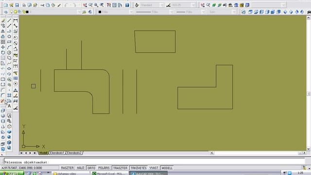Select the Radius Dimension tool
This screenshot has height=175, width=311.
pyautogui.click(x=16, y=38)
